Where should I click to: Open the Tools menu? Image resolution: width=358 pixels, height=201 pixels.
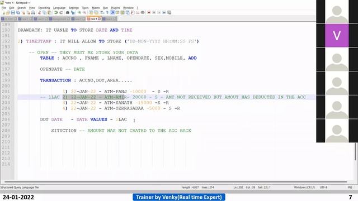pos(85,8)
